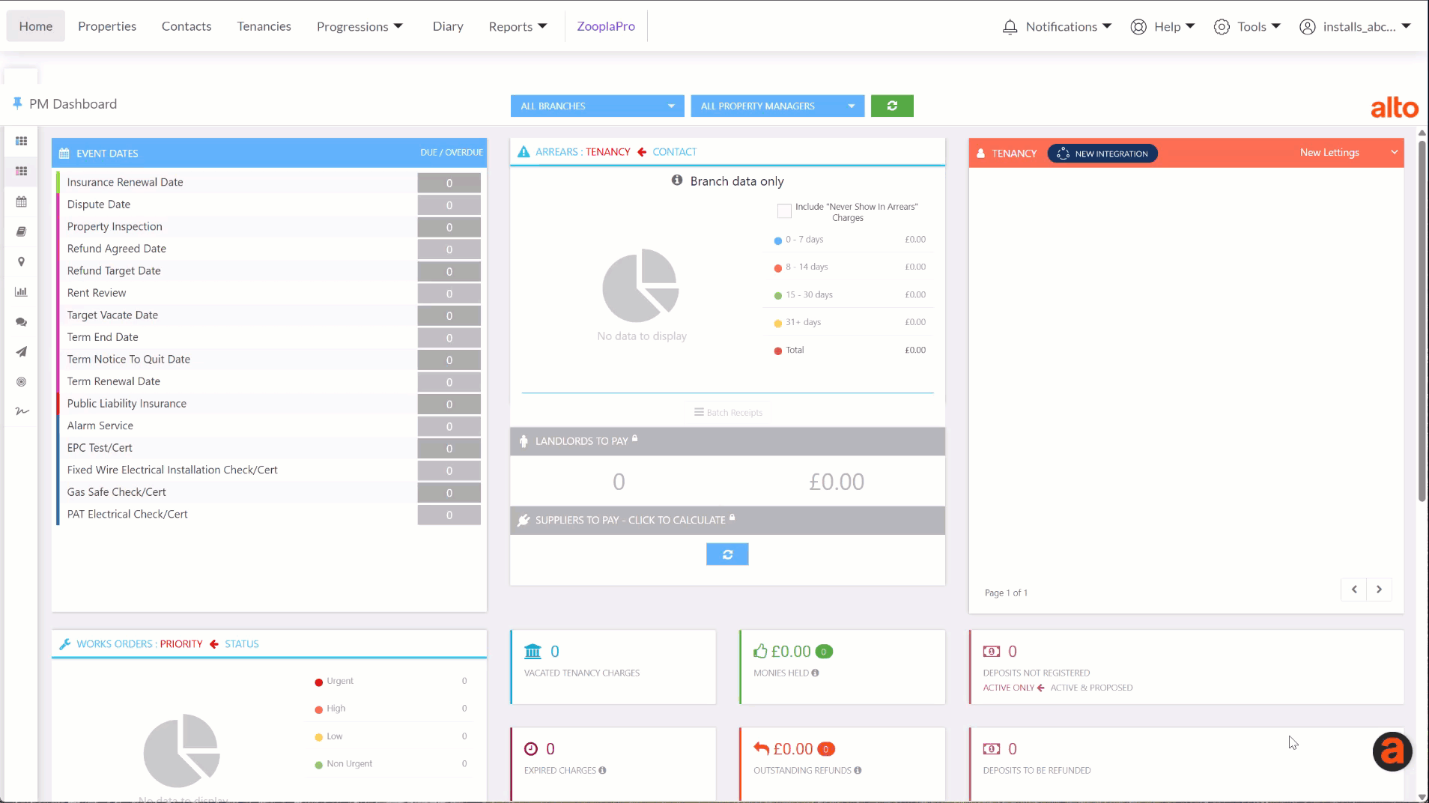Image resolution: width=1429 pixels, height=803 pixels.
Task: Expand the All Branches dropdown
Action: (x=597, y=106)
